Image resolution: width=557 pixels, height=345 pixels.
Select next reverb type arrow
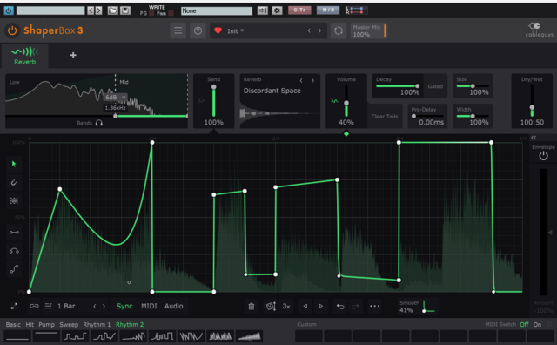coord(312,81)
